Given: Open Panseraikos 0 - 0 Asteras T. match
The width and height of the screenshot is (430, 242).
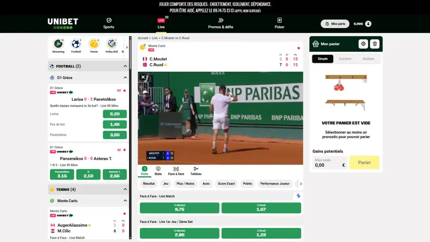Looking at the screenshot, I should coord(86,159).
